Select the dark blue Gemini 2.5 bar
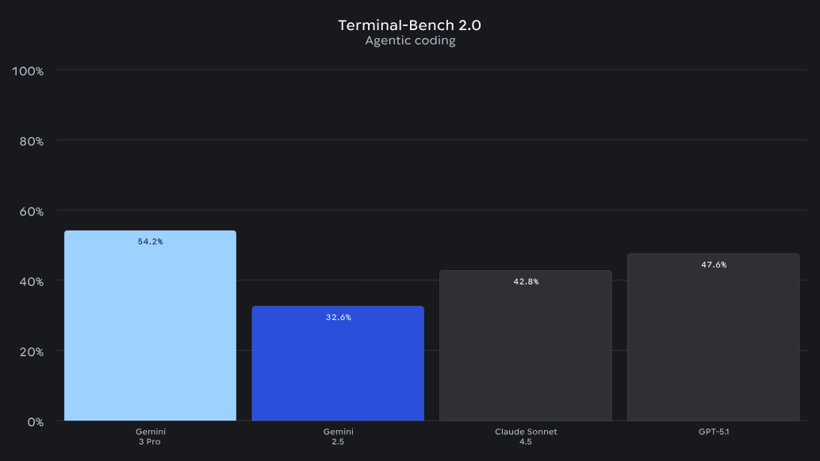The height and width of the screenshot is (461, 820). [338, 368]
